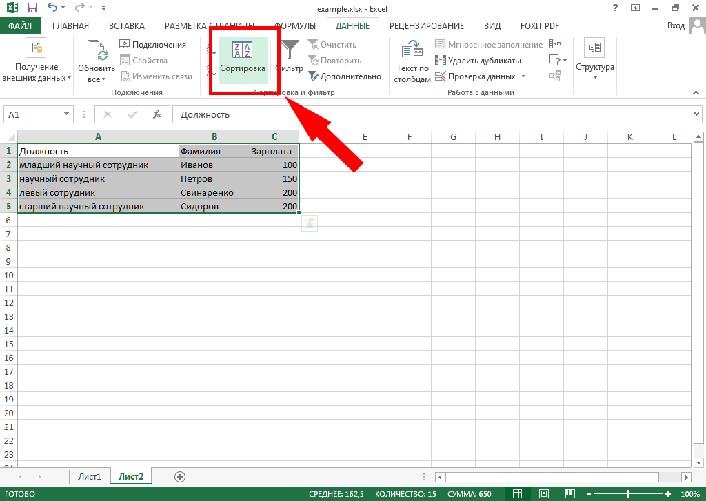Expand the Name Box dropdown
This screenshot has height=501, width=706.
[x=67, y=114]
